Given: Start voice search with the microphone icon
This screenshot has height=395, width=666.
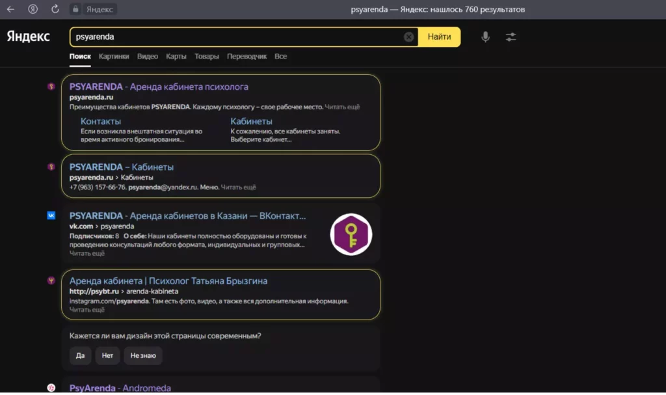Looking at the screenshot, I should click(x=485, y=37).
